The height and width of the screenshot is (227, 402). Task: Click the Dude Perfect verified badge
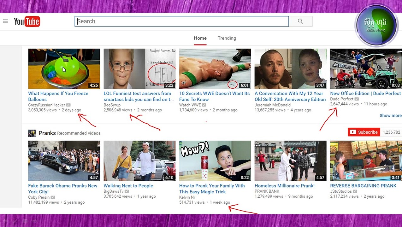tap(357, 99)
